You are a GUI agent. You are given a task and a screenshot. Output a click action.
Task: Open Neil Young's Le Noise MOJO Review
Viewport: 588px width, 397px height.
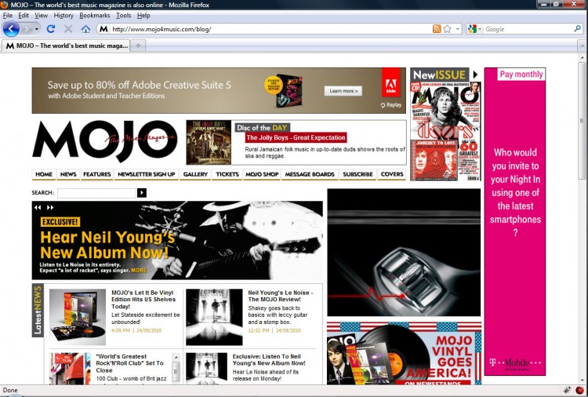[x=280, y=296]
